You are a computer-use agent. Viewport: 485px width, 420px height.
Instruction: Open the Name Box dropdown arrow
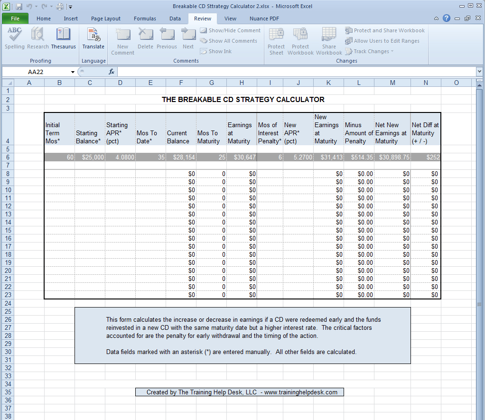pos(73,72)
